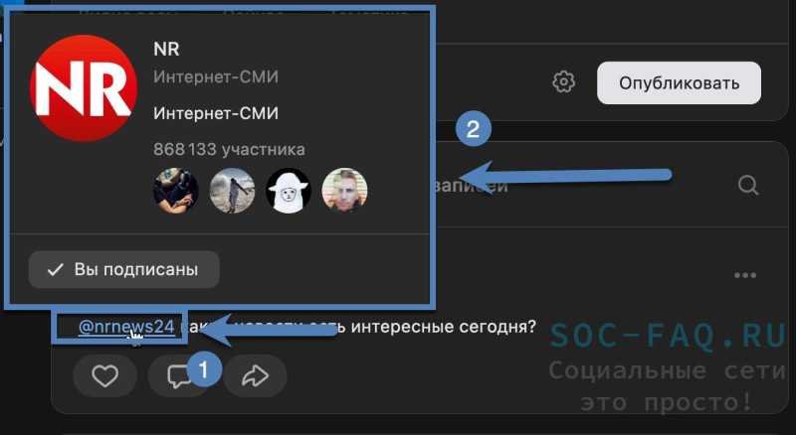The height and width of the screenshot is (435, 796).
Task: Select the partially hidden записей wall tab
Action: click(472, 186)
